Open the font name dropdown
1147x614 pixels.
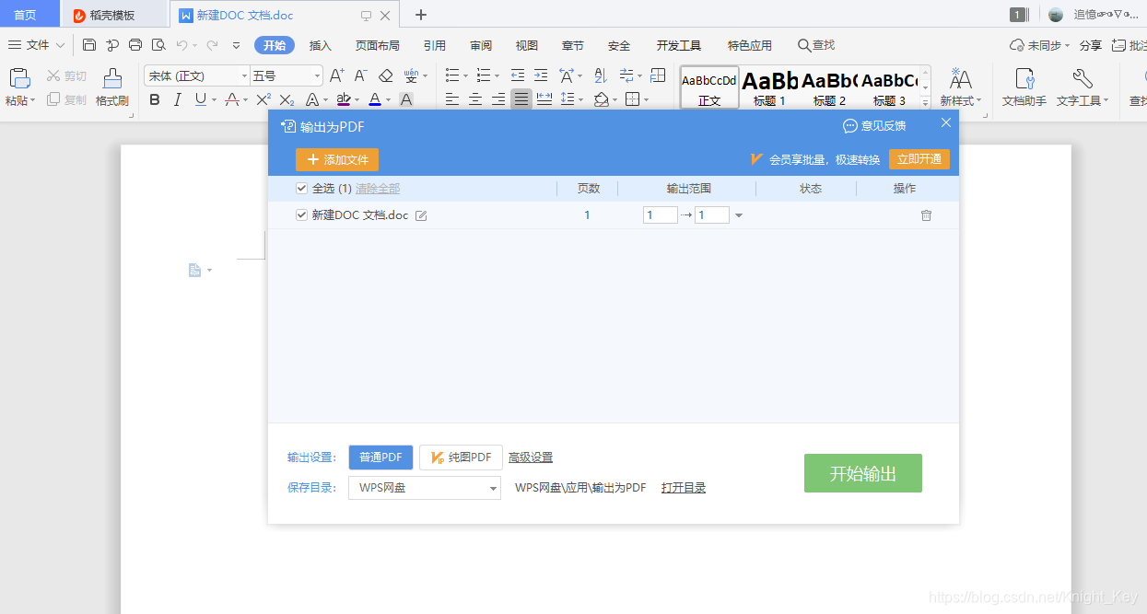244,75
